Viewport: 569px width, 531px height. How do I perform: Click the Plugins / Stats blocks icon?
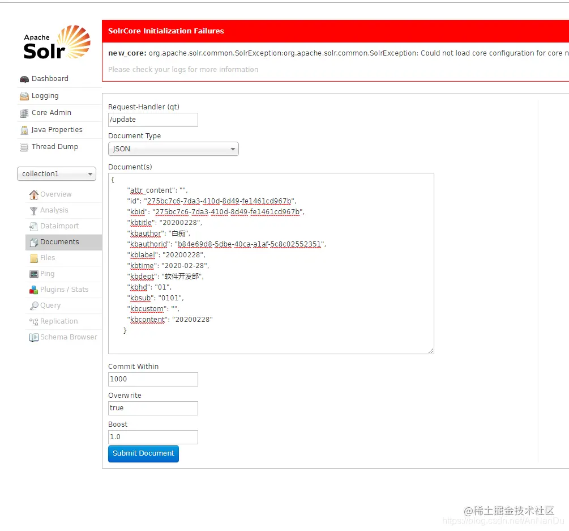click(x=34, y=290)
